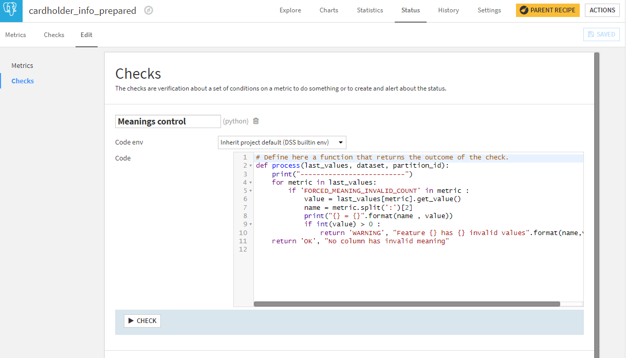Collapse the if block fold arrow at line 9
Screen dimensions: 626x358
pos(249,224)
